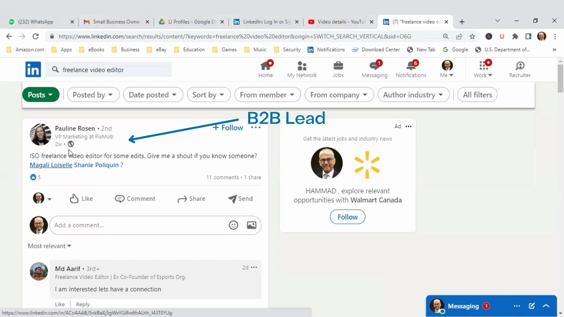This screenshot has width=564, height=317.
Task: Open options on Md Aarif's comment
Action: 254,267
